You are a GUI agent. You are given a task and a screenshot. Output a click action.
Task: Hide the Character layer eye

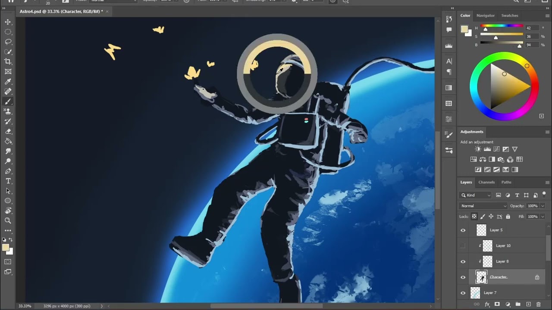(463, 277)
